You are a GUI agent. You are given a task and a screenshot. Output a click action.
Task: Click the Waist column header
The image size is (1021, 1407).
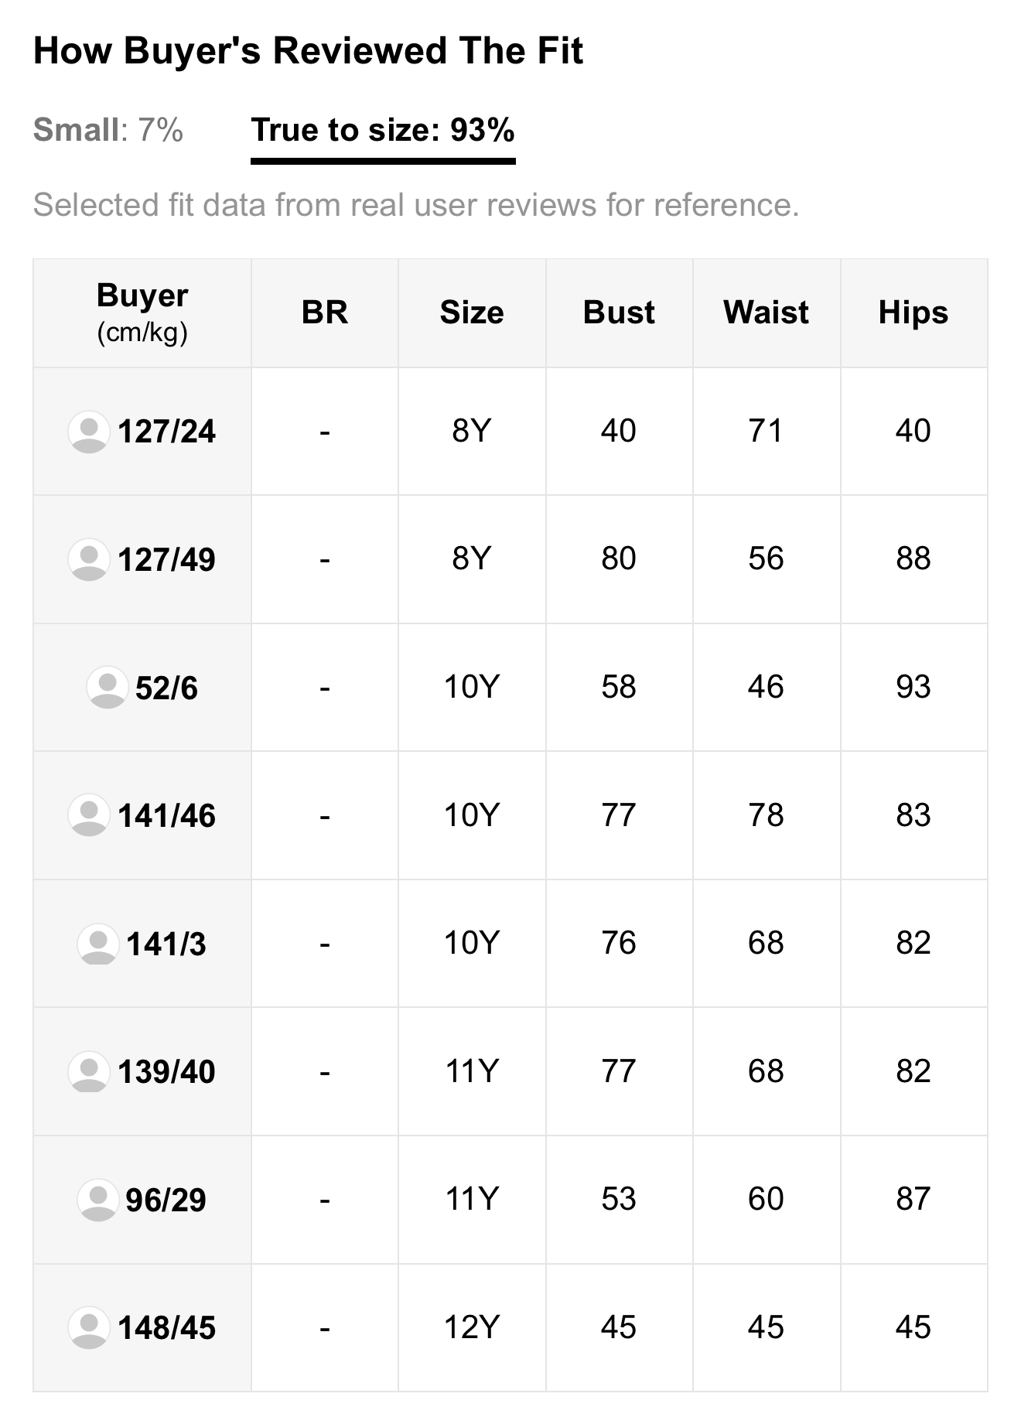(x=767, y=312)
